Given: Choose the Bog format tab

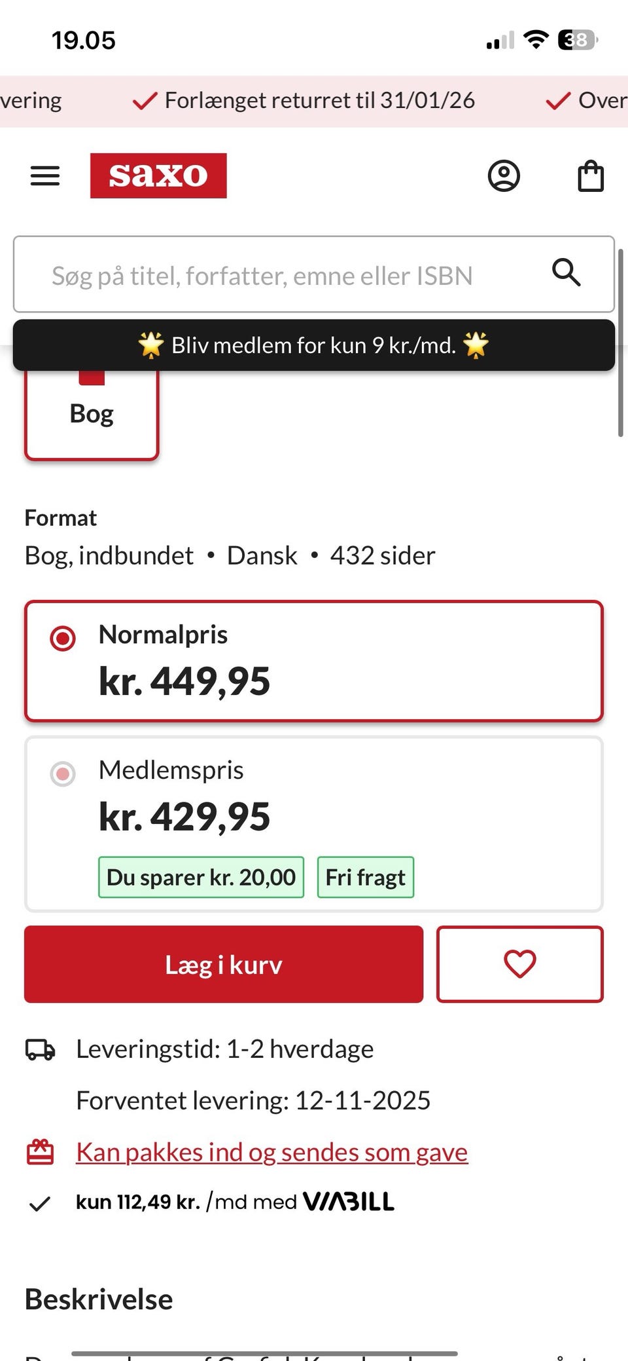Looking at the screenshot, I should (x=92, y=414).
